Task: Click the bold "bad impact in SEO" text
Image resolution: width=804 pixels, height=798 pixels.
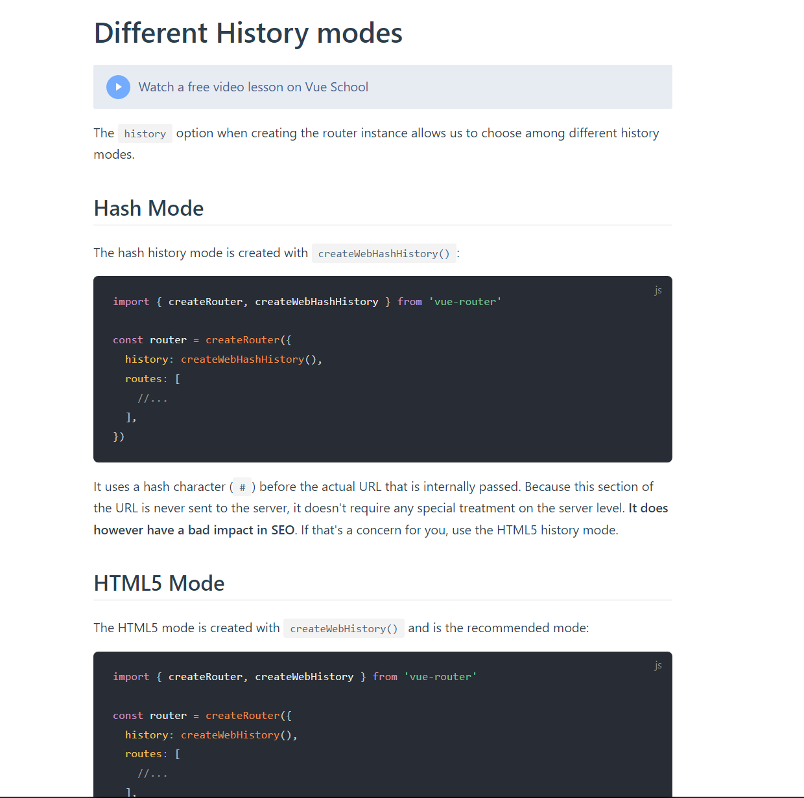Action: click(x=241, y=530)
